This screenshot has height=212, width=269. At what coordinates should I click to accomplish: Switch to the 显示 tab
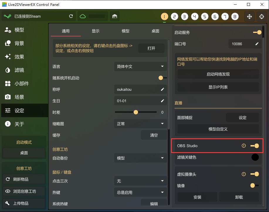(96, 31)
